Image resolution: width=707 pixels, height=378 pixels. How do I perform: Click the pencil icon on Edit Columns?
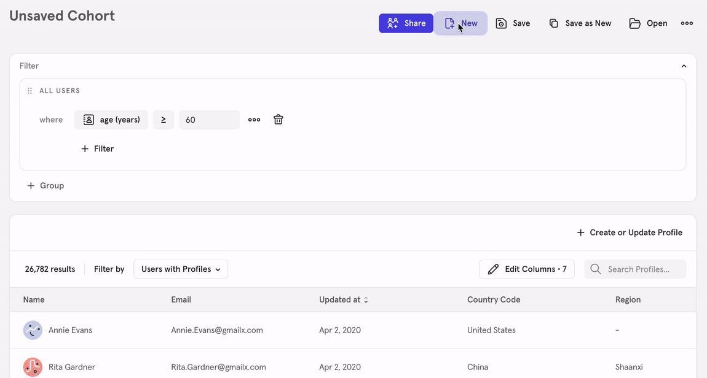(493, 269)
